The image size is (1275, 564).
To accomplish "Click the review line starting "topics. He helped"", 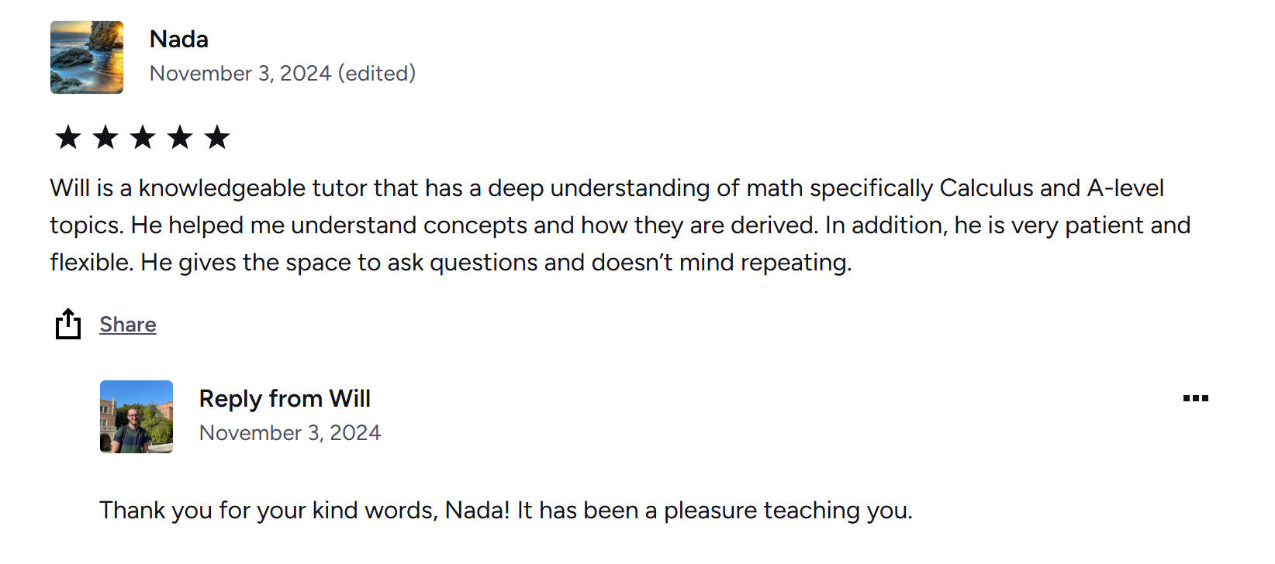I will pyautogui.click(x=619, y=225).
